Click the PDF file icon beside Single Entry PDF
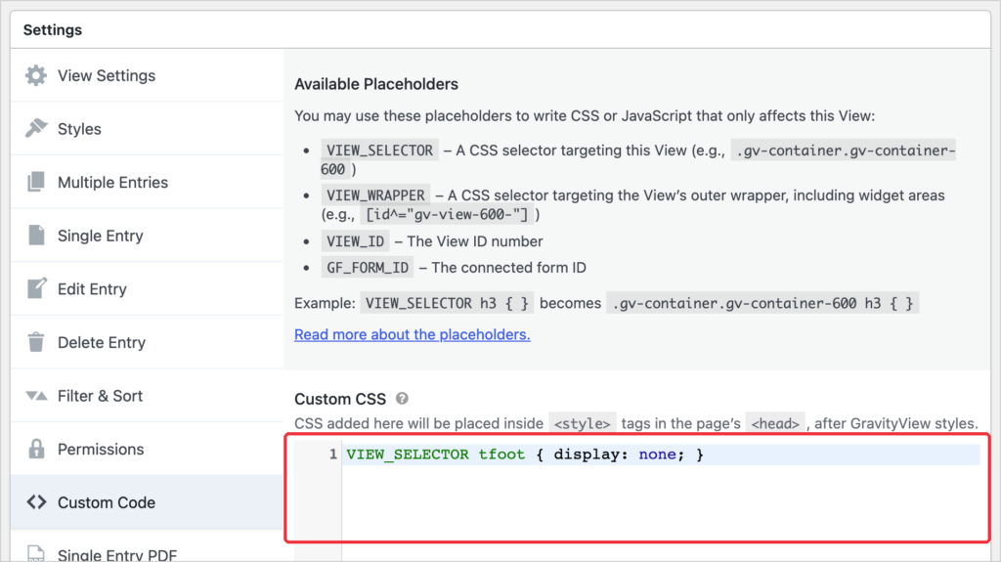Viewport: 1001px width, 562px height. 36,554
